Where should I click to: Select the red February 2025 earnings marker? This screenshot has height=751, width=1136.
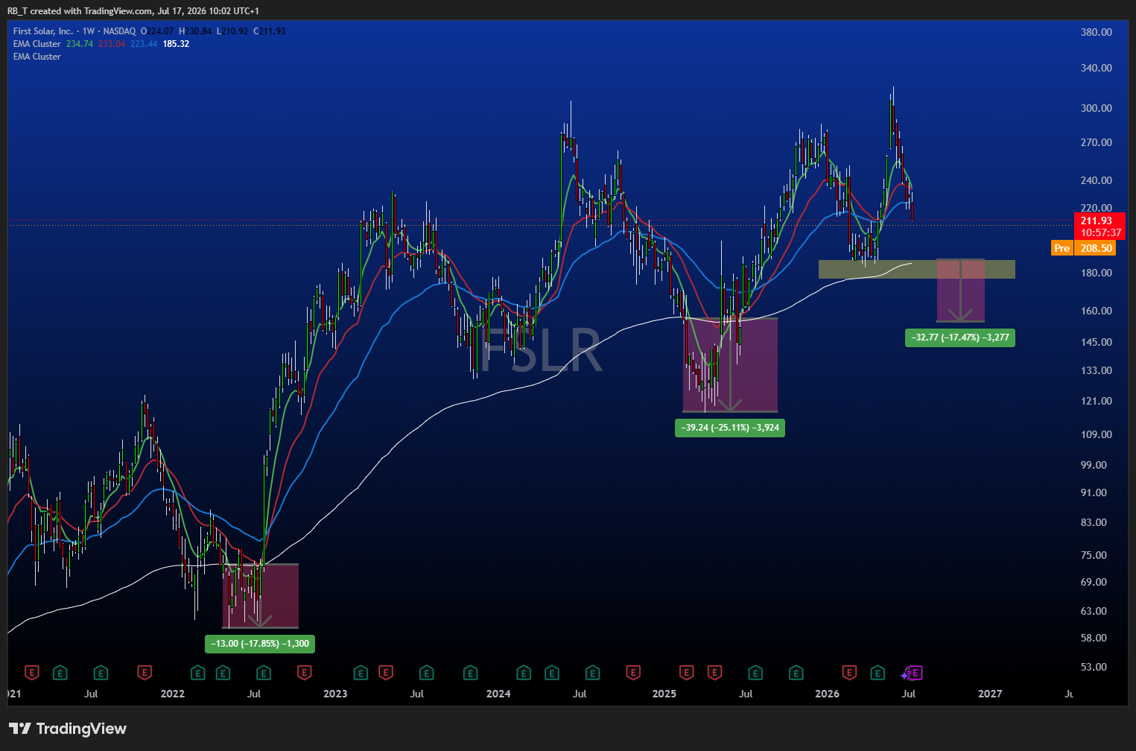click(686, 673)
